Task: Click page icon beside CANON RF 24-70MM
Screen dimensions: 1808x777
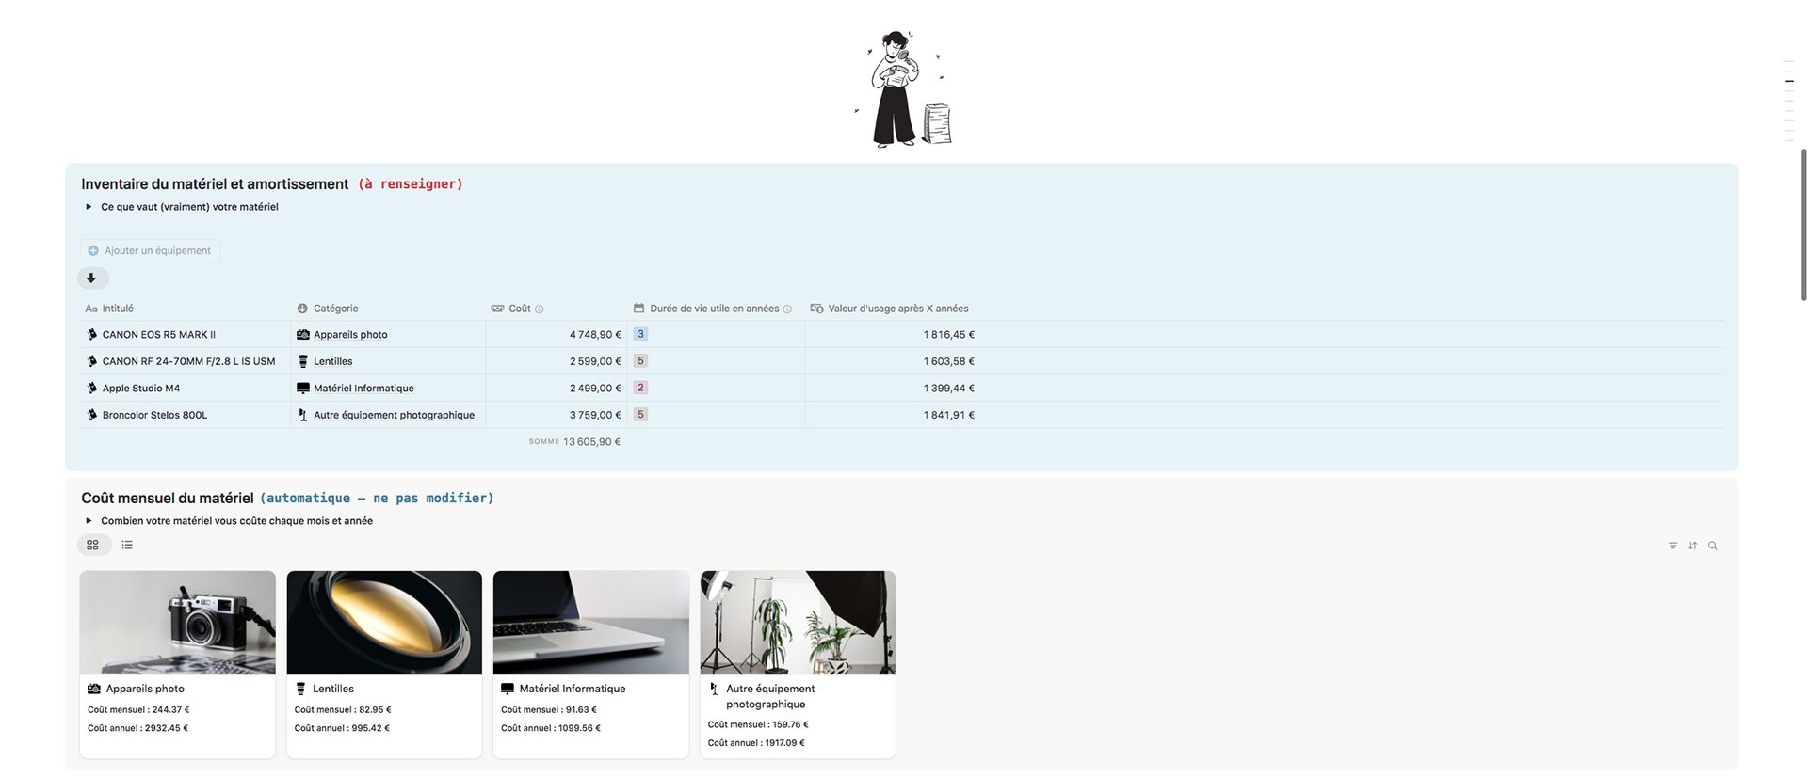Action: 92,361
